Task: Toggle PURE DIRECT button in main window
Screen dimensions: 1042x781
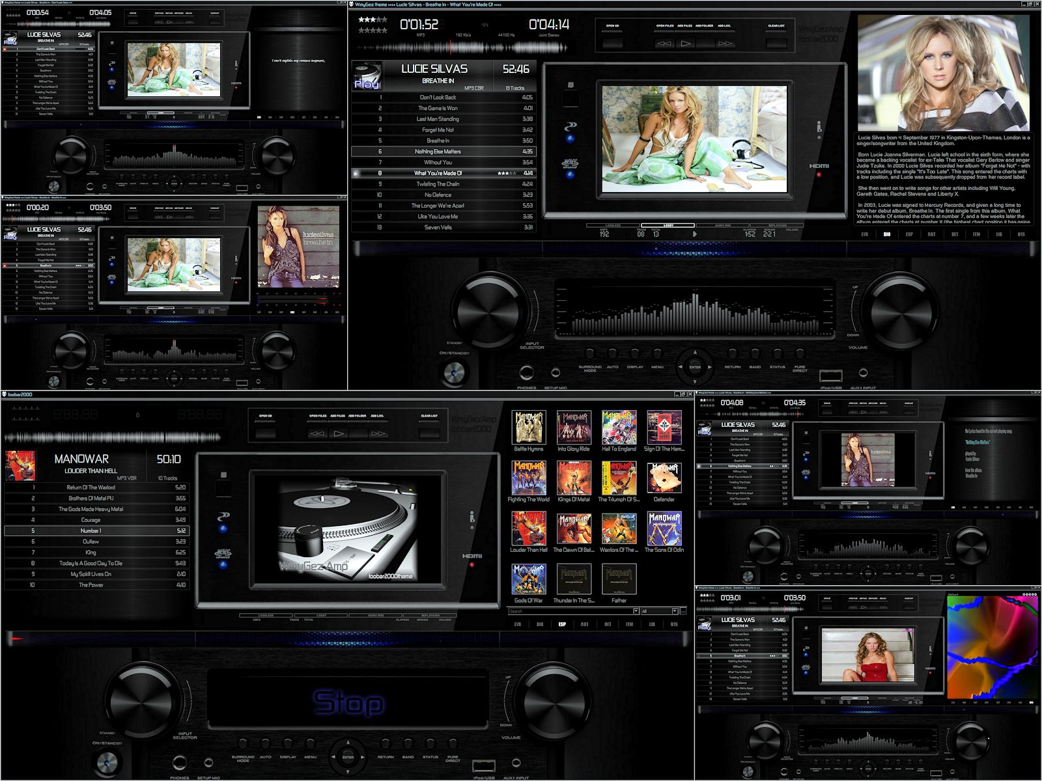Action: tap(800, 355)
